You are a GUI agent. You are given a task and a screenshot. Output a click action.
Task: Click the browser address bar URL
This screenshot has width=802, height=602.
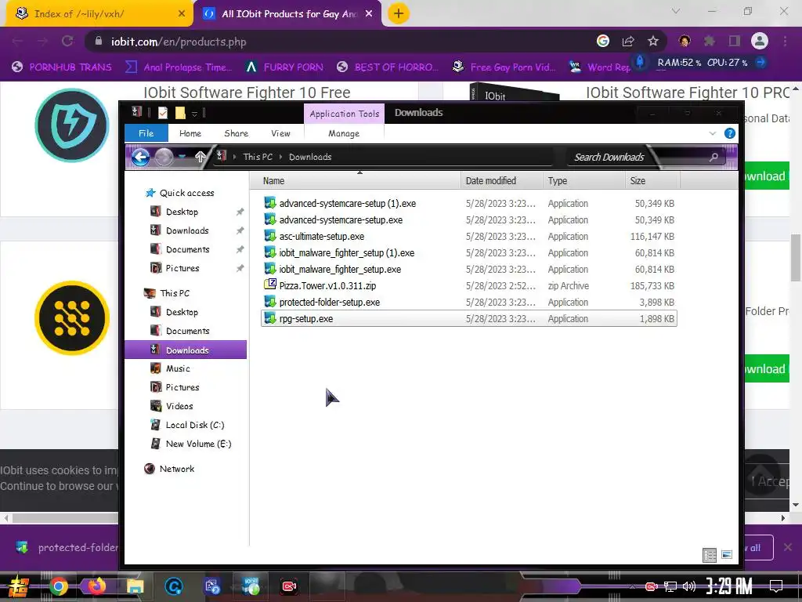(x=179, y=42)
